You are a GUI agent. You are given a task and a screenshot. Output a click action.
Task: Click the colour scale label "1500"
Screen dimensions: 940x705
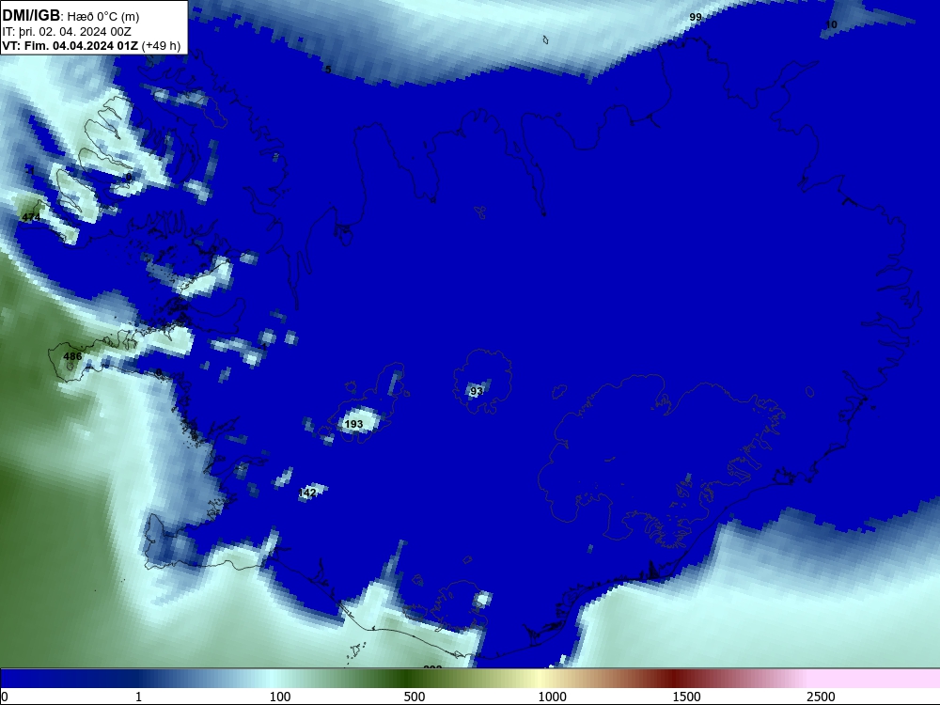pos(686,697)
